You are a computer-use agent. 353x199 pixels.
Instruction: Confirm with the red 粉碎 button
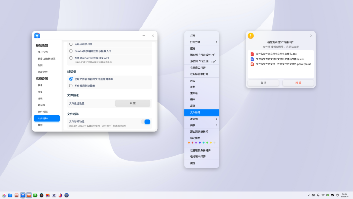[x=298, y=83]
